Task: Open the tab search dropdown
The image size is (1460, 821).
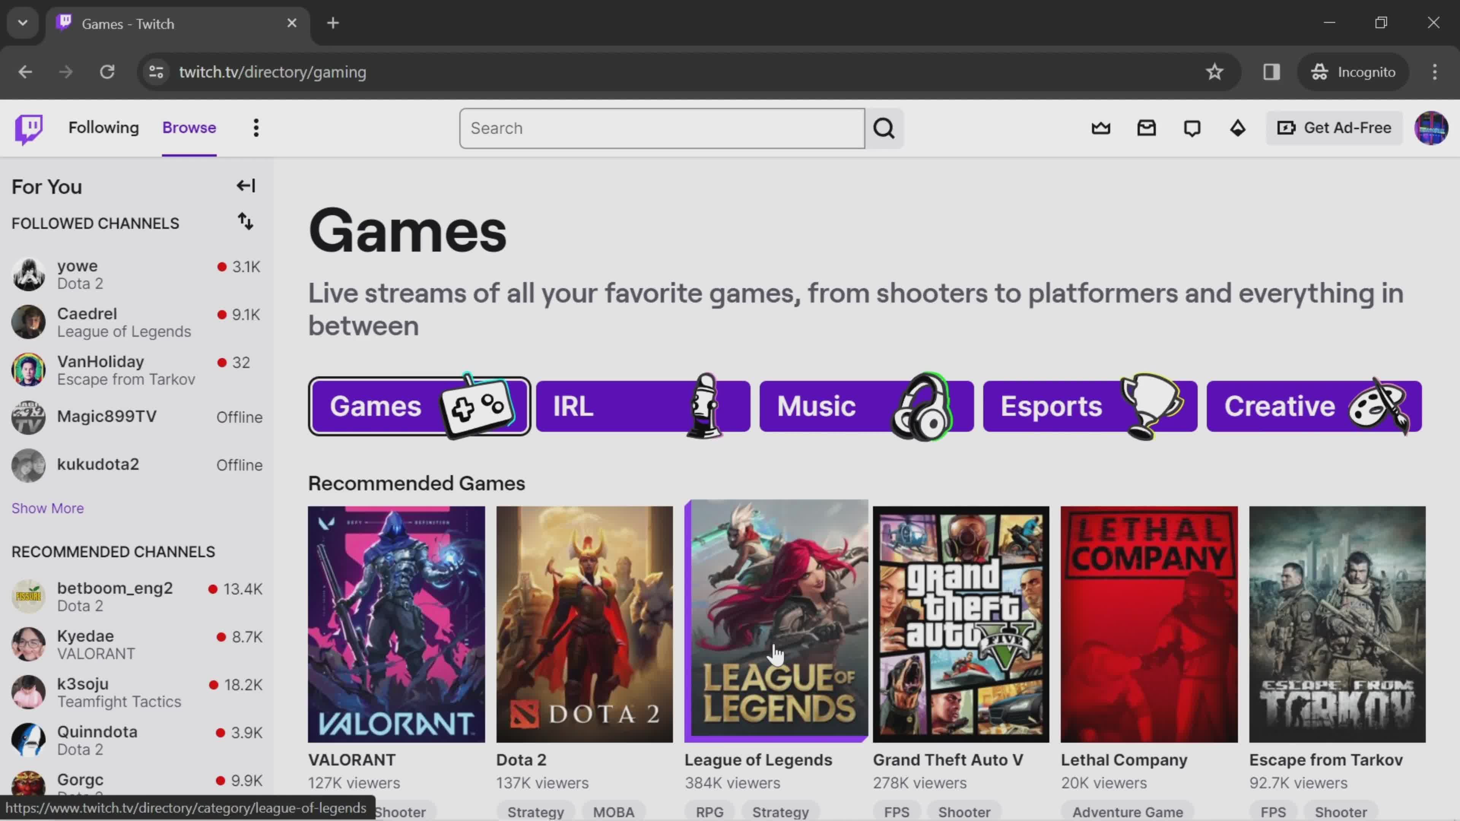Action: coord(23,23)
